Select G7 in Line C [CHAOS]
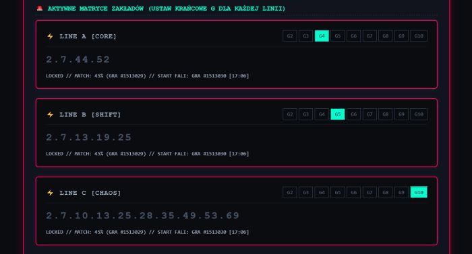The image size is (472, 254). (x=370, y=193)
